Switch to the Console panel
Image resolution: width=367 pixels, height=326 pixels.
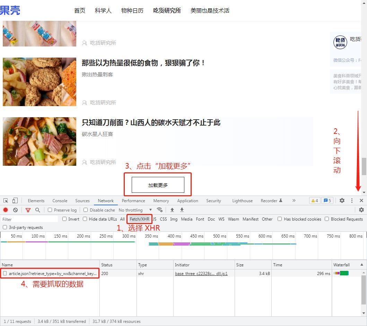pyautogui.click(x=60, y=200)
